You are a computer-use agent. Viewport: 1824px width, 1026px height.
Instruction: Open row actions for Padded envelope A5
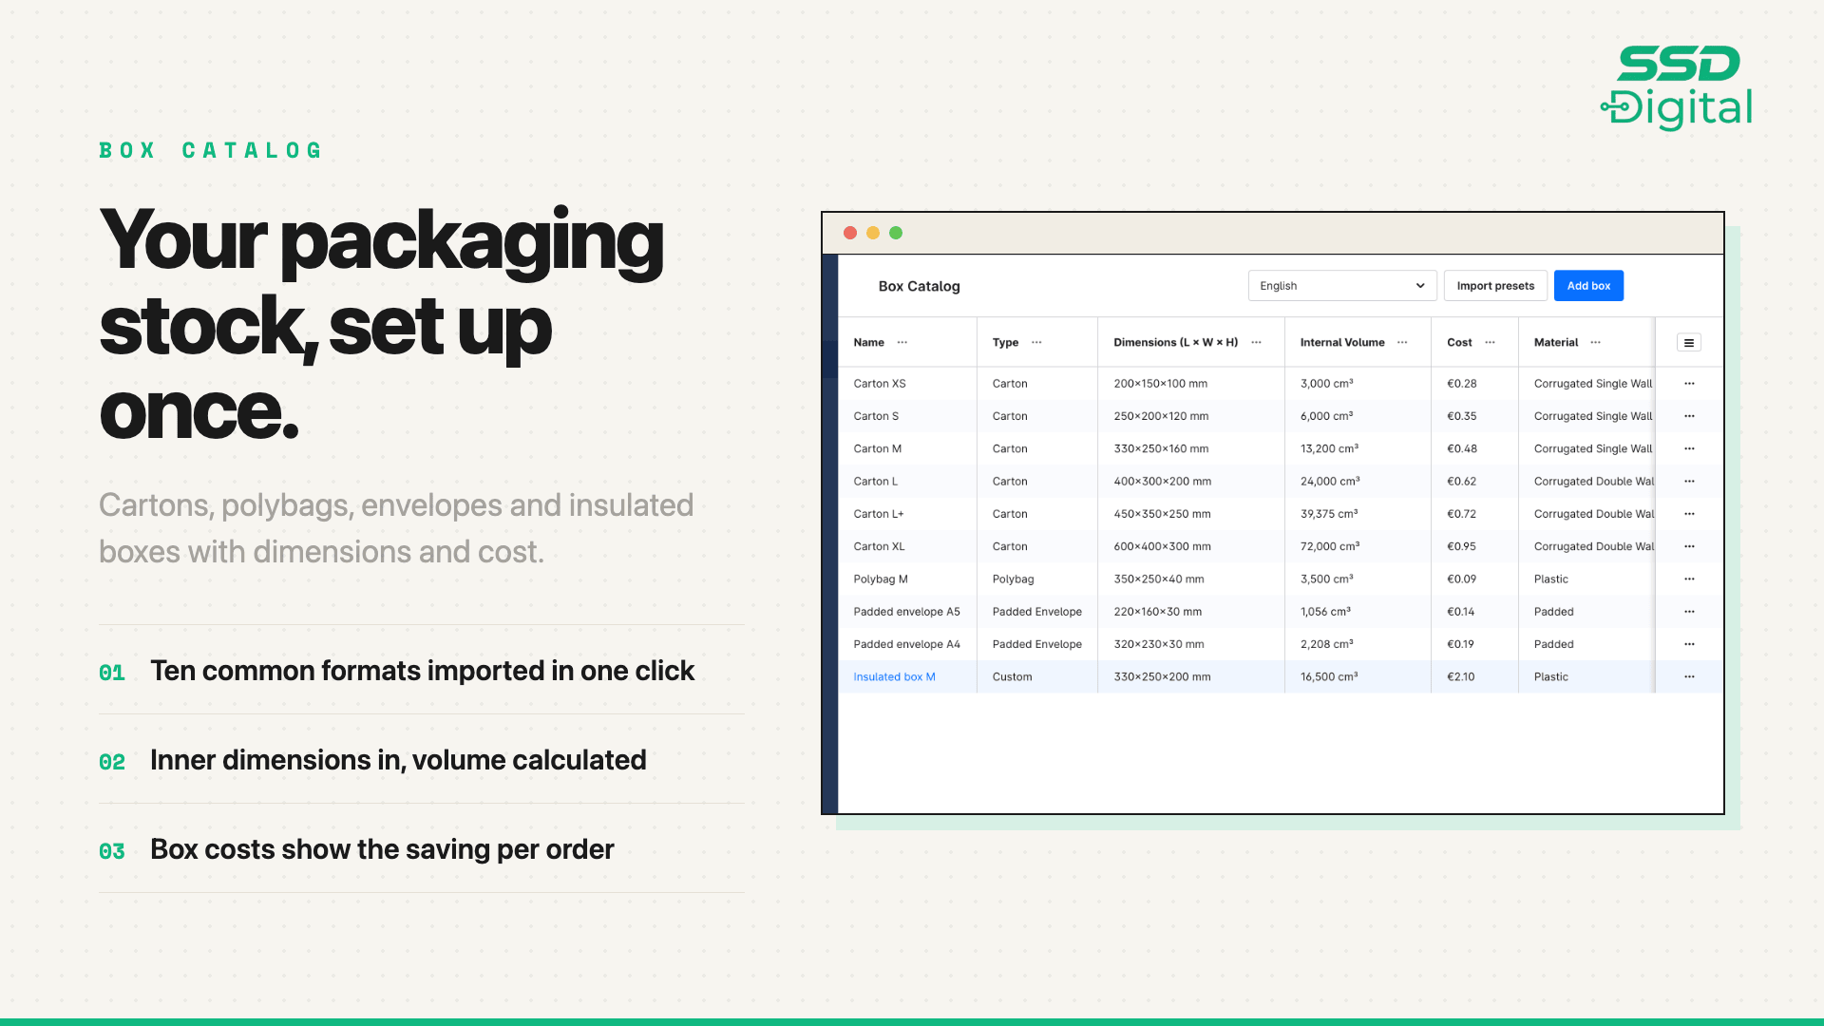(1689, 612)
